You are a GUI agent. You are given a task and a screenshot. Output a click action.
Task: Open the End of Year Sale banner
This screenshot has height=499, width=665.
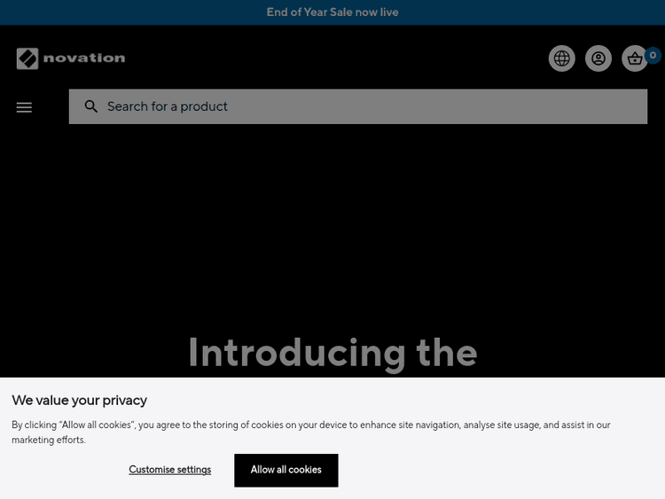tap(332, 12)
